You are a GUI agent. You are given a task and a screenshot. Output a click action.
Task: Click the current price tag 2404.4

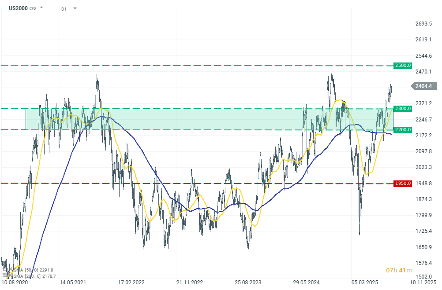coord(424,86)
